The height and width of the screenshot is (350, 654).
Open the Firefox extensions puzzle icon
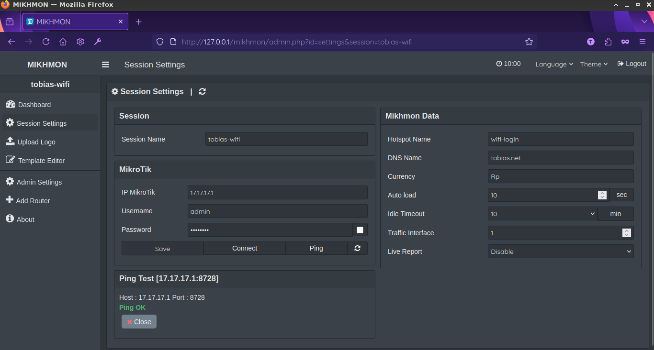coord(608,42)
